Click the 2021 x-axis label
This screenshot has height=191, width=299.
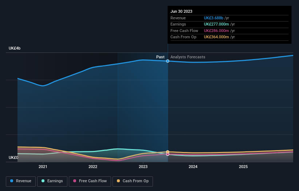(x=43, y=167)
